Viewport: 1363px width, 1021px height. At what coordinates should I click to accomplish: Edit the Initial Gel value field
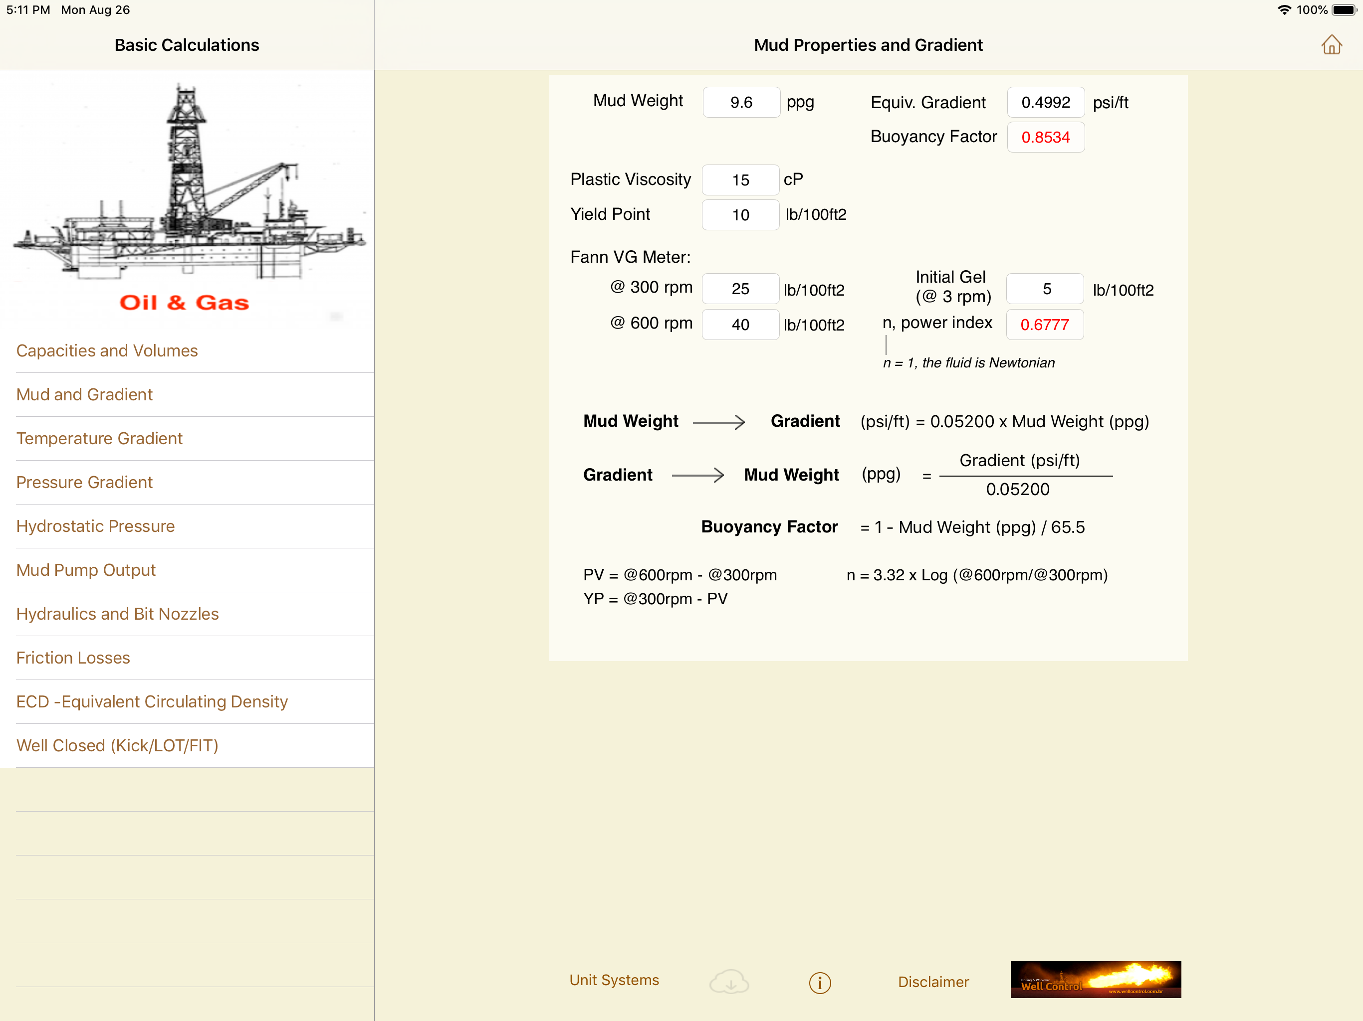point(1045,289)
